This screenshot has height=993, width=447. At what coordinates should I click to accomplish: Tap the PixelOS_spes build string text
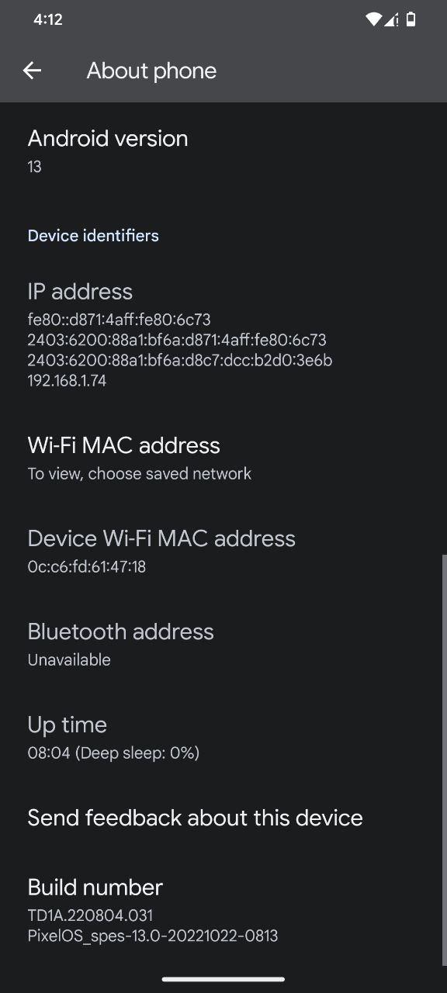(152, 936)
